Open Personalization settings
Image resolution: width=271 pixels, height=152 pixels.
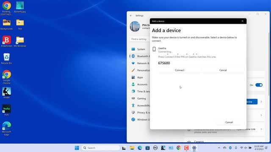click(x=140, y=71)
